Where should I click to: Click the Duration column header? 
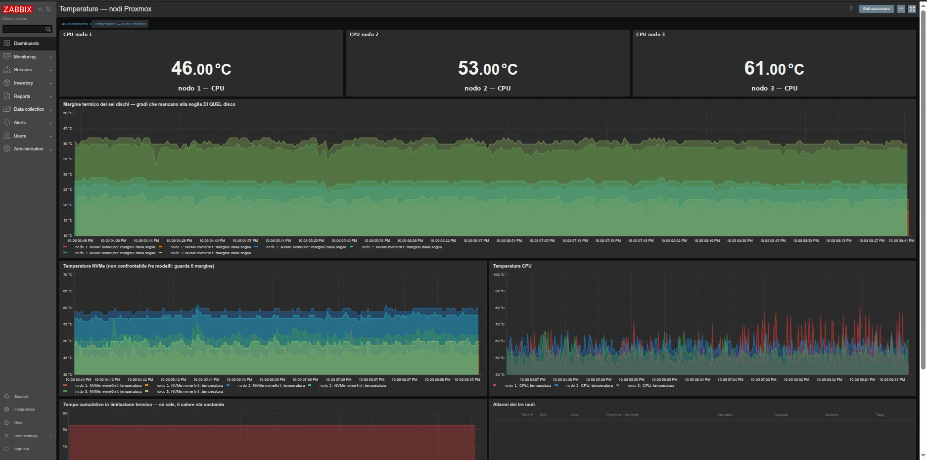click(726, 415)
